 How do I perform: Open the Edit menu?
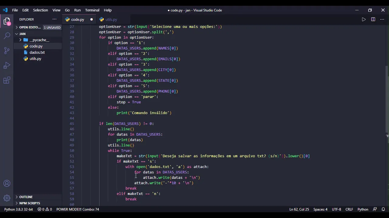coord(26,10)
